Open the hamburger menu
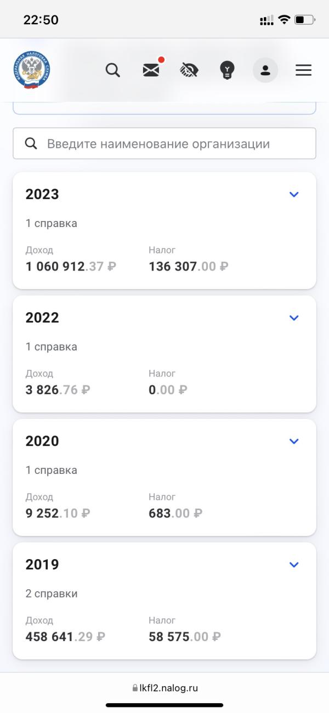Image resolution: width=329 pixels, height=713 pixels. 303,70
